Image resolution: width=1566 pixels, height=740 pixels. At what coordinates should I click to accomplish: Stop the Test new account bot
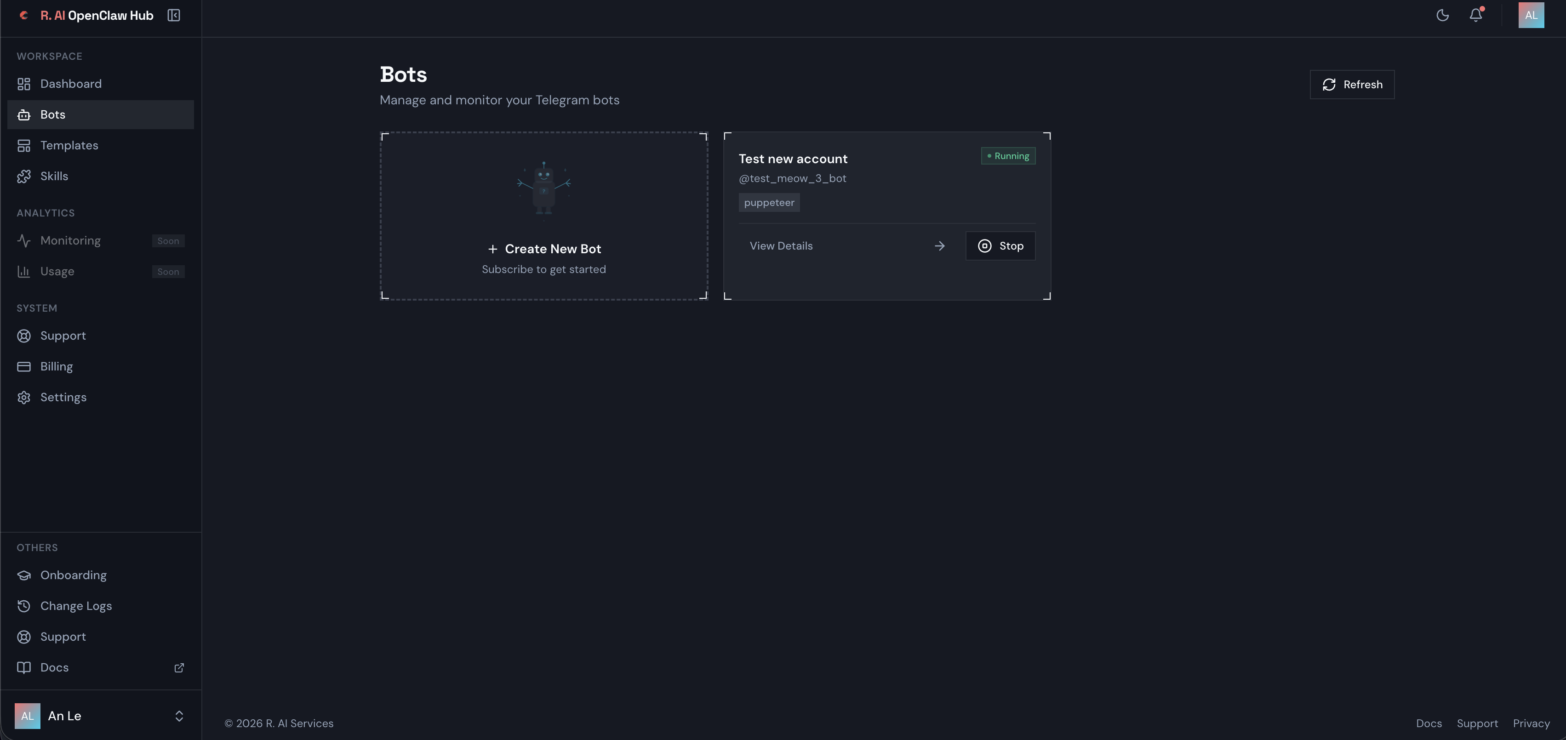click(1000, 246)
